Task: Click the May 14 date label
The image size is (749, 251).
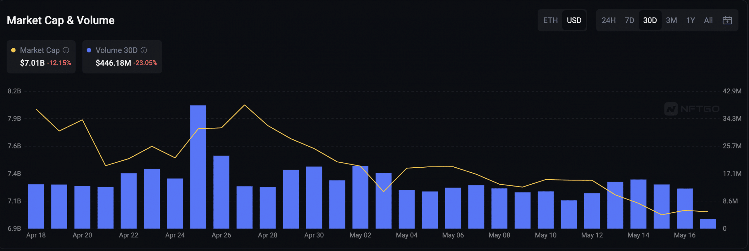Action: tap(638, 235)
